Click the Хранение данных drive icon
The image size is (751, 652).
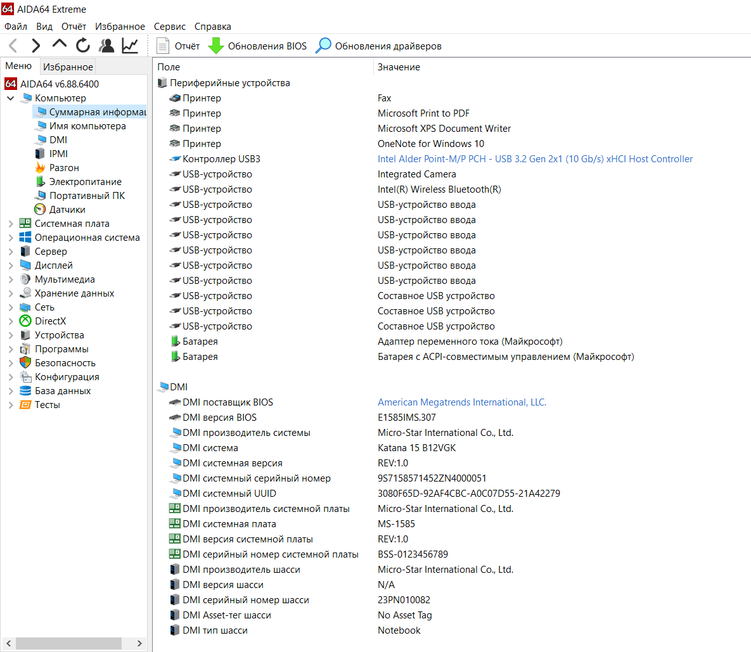click(x=25, y=293)
